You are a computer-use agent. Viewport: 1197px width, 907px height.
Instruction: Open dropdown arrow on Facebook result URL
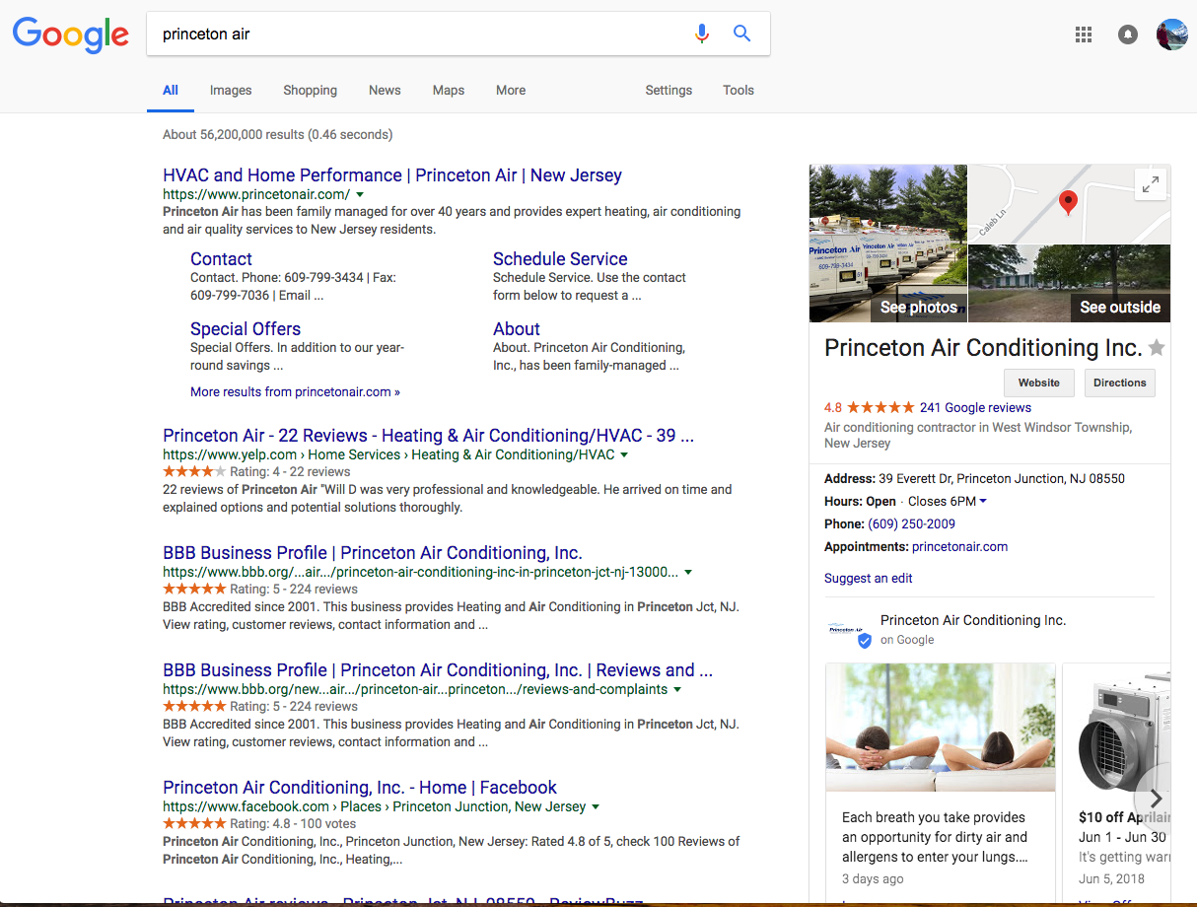click(596, 806)
